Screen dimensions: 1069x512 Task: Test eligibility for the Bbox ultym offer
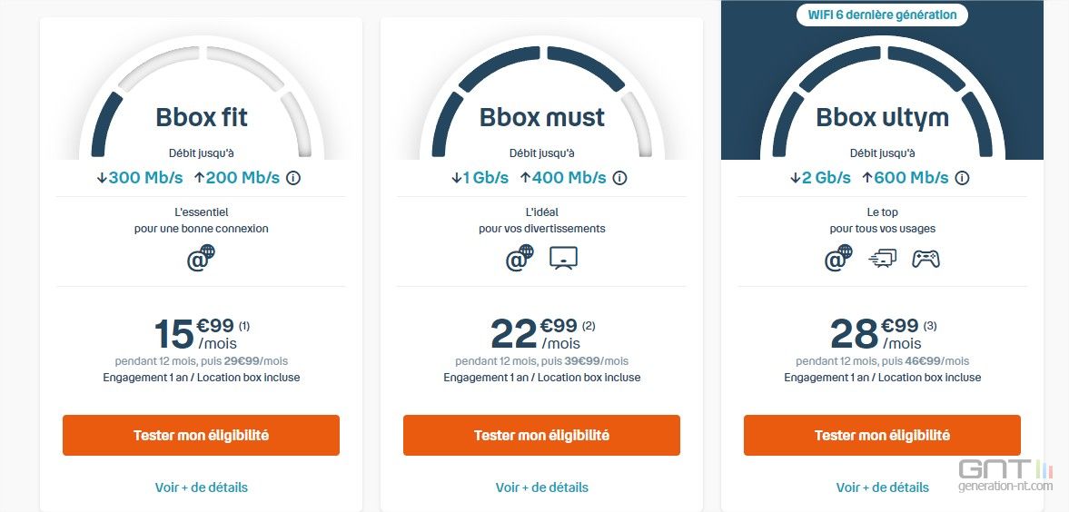pyautogui.click(x=882, y=435)
